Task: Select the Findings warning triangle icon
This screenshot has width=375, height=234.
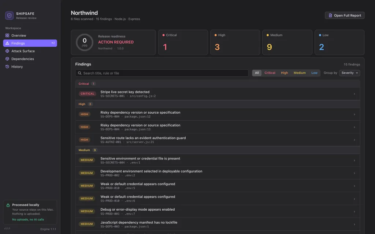Action: [7, 43]
